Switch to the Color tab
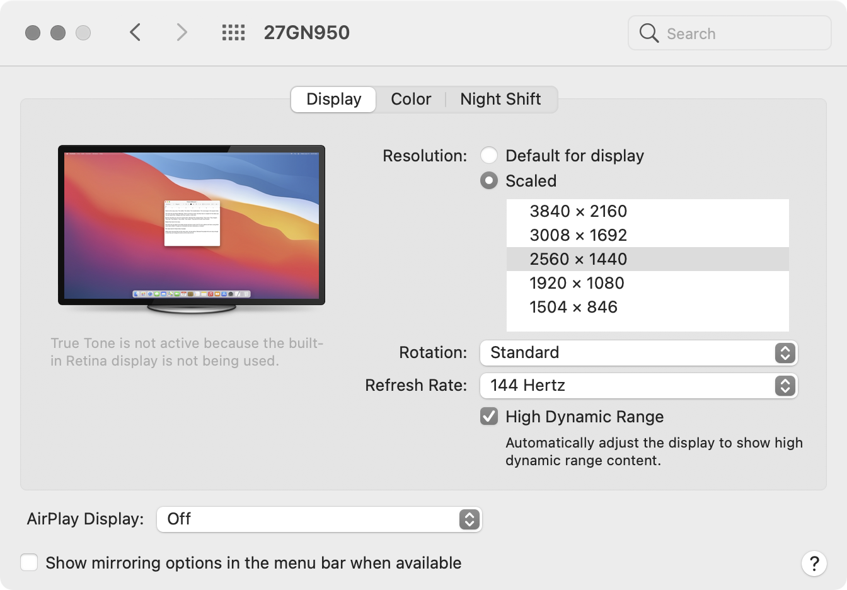 (411, 99)
